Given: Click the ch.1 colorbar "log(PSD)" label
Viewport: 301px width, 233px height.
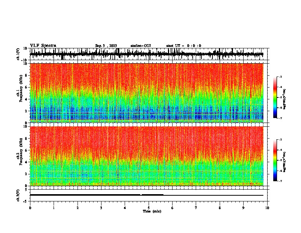Looking at the screenshot, I should (x=284, y=99).
